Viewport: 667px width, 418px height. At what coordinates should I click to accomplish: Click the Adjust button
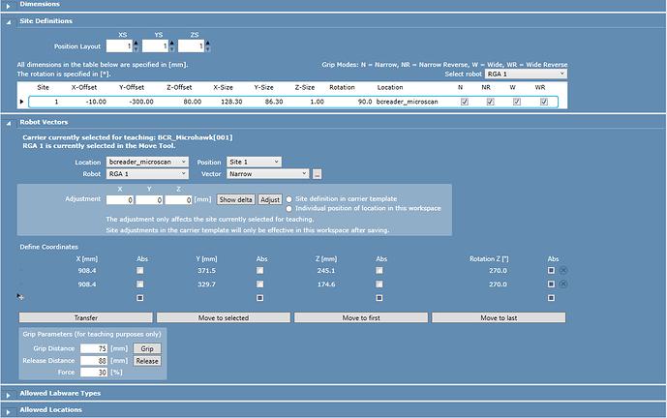270,199
